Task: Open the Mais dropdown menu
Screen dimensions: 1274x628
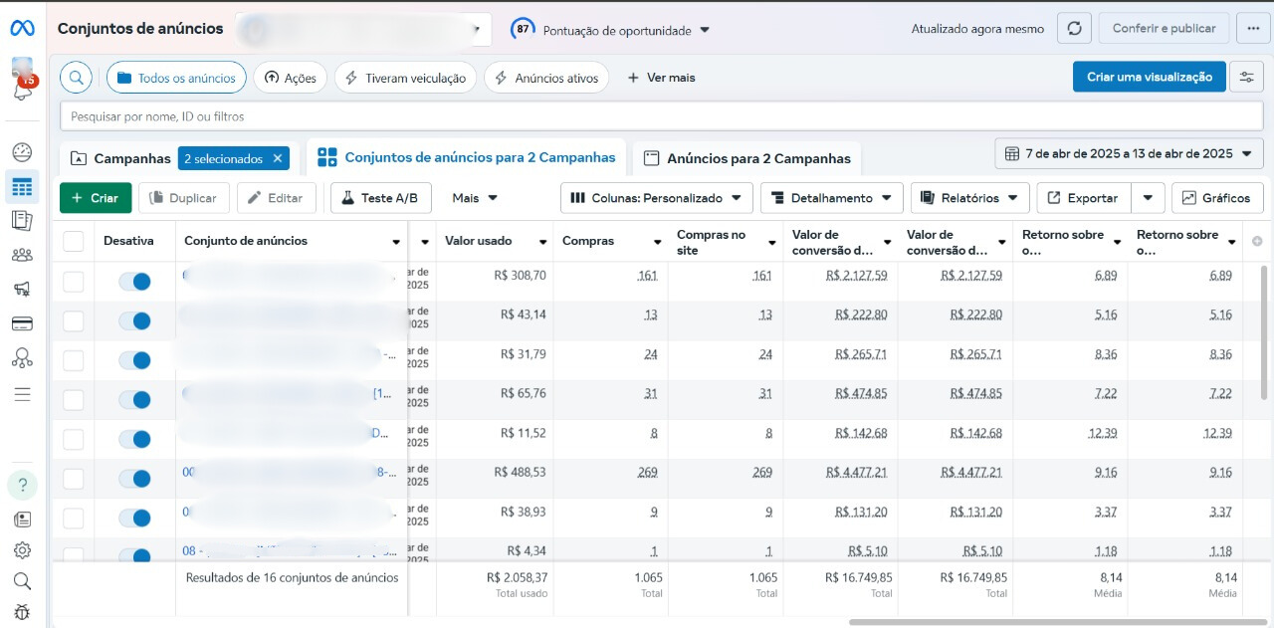Action: pyautogui.click(x=475, y=198)
